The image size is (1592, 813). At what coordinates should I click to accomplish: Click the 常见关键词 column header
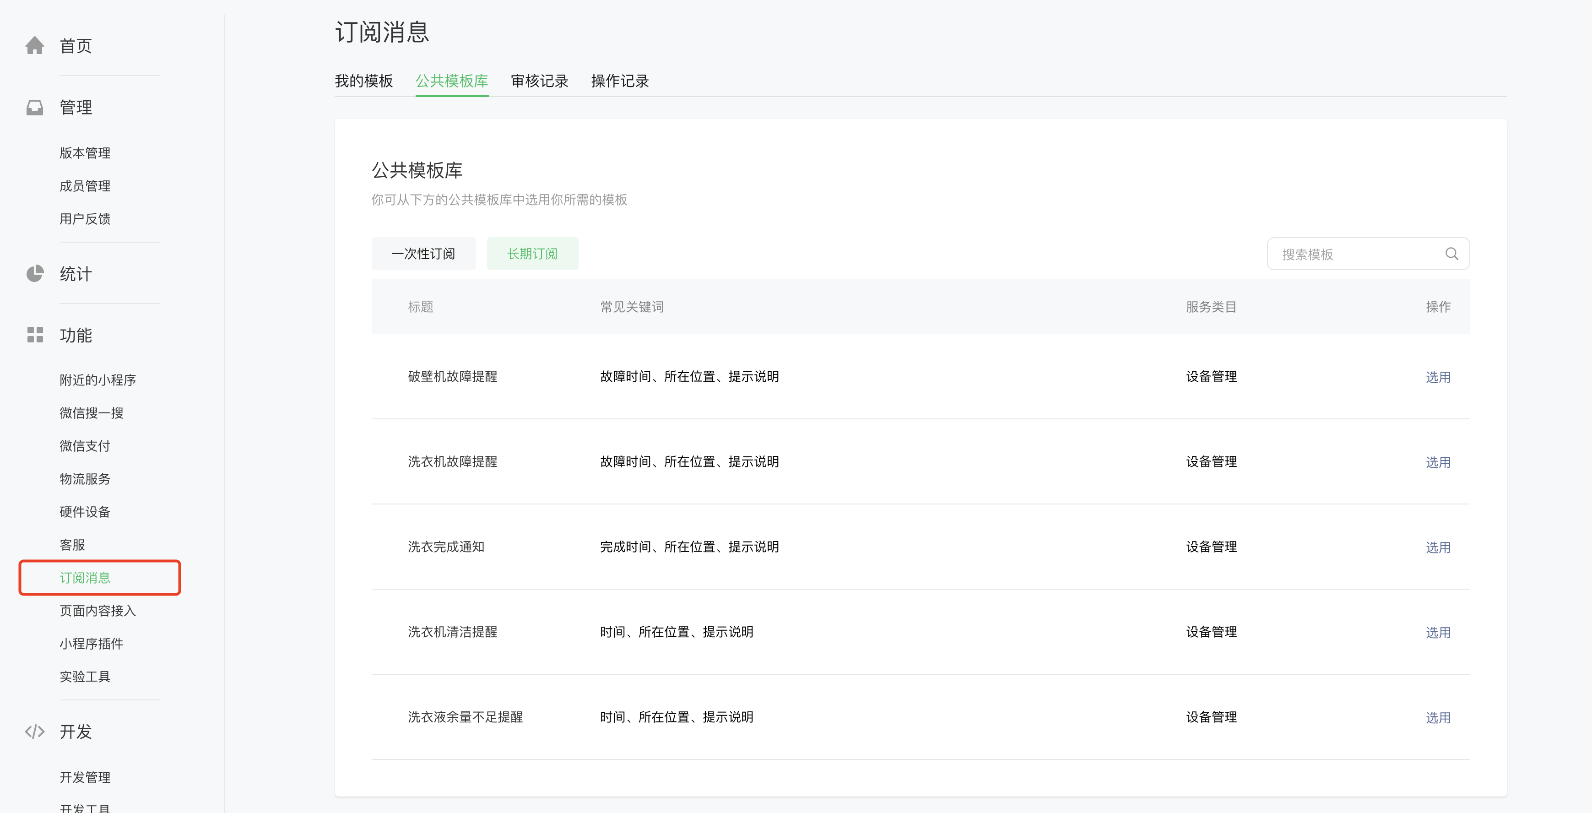632,307
